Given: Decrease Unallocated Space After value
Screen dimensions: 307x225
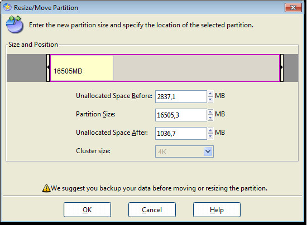Looking at the screenshot, I should pos(210,136).
